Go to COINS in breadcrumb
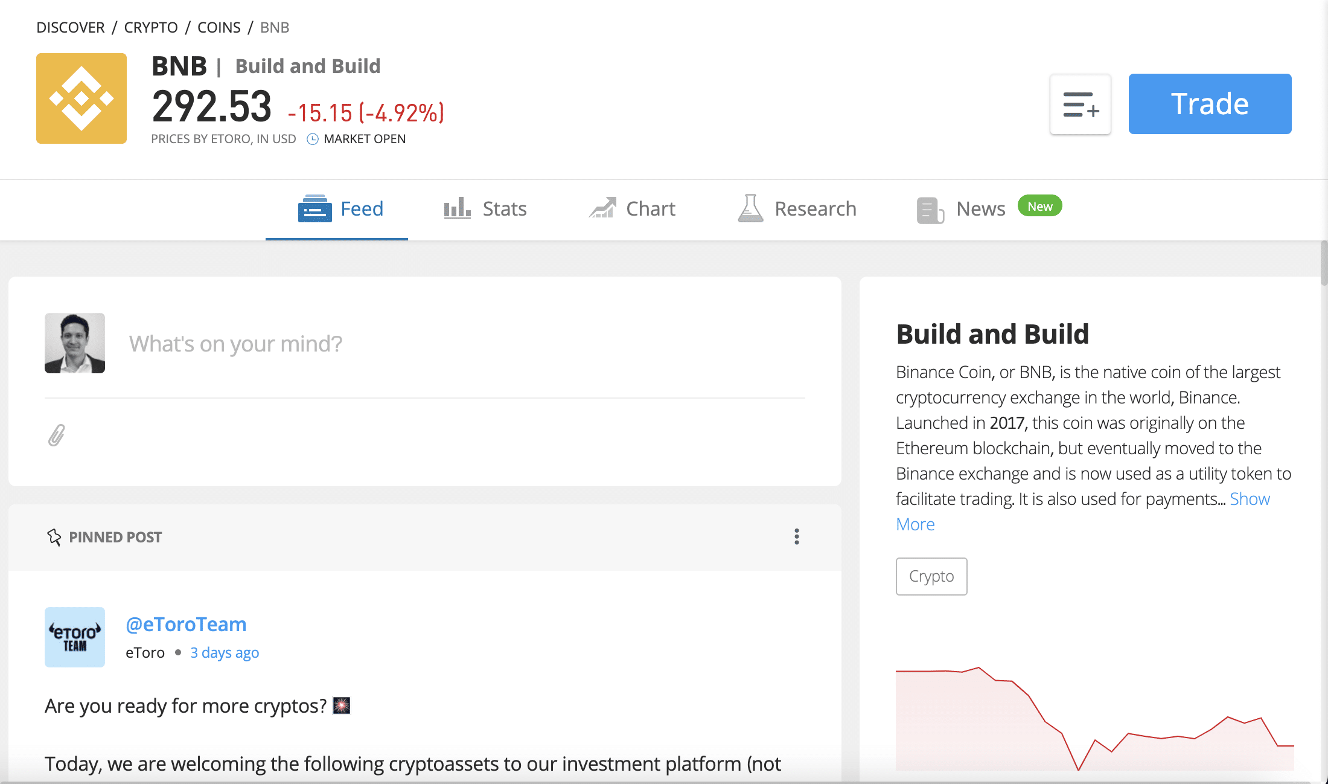1328x784 pixels. pos(219,27)
